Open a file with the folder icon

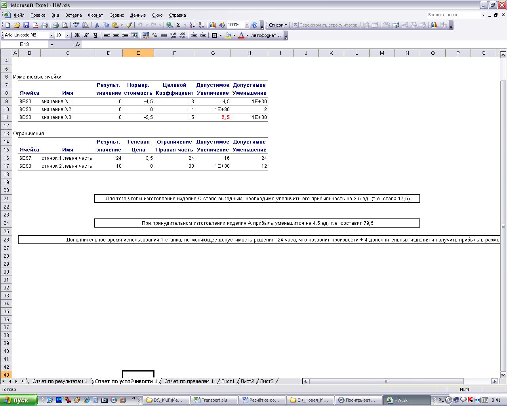[17, 25]
